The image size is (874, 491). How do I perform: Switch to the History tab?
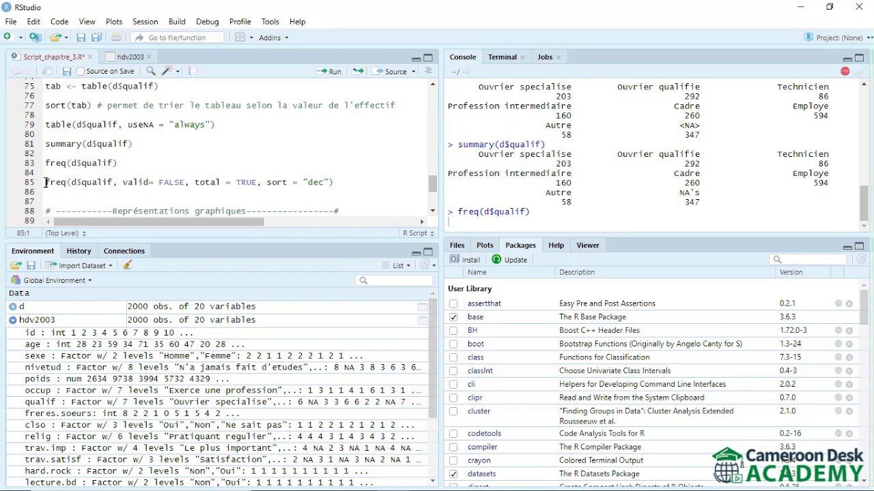click(x=79, y=251)
